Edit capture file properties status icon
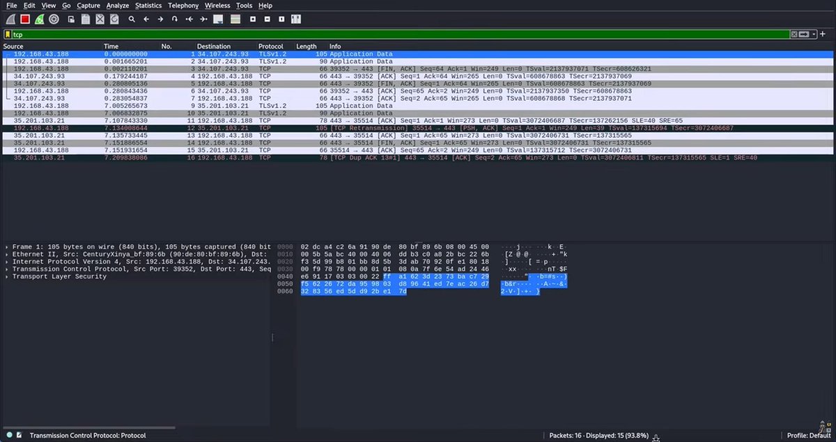The height and width of the screenshot is (442, 836). [x=19, y=435]
